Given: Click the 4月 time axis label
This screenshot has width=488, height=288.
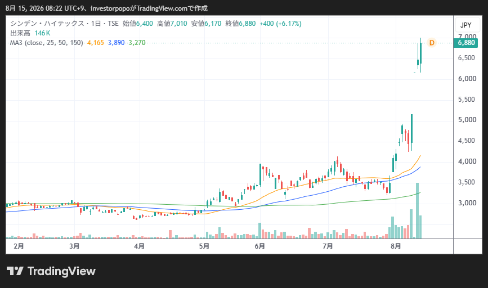Looking at the screenshot, I should [x=139, y=246].
